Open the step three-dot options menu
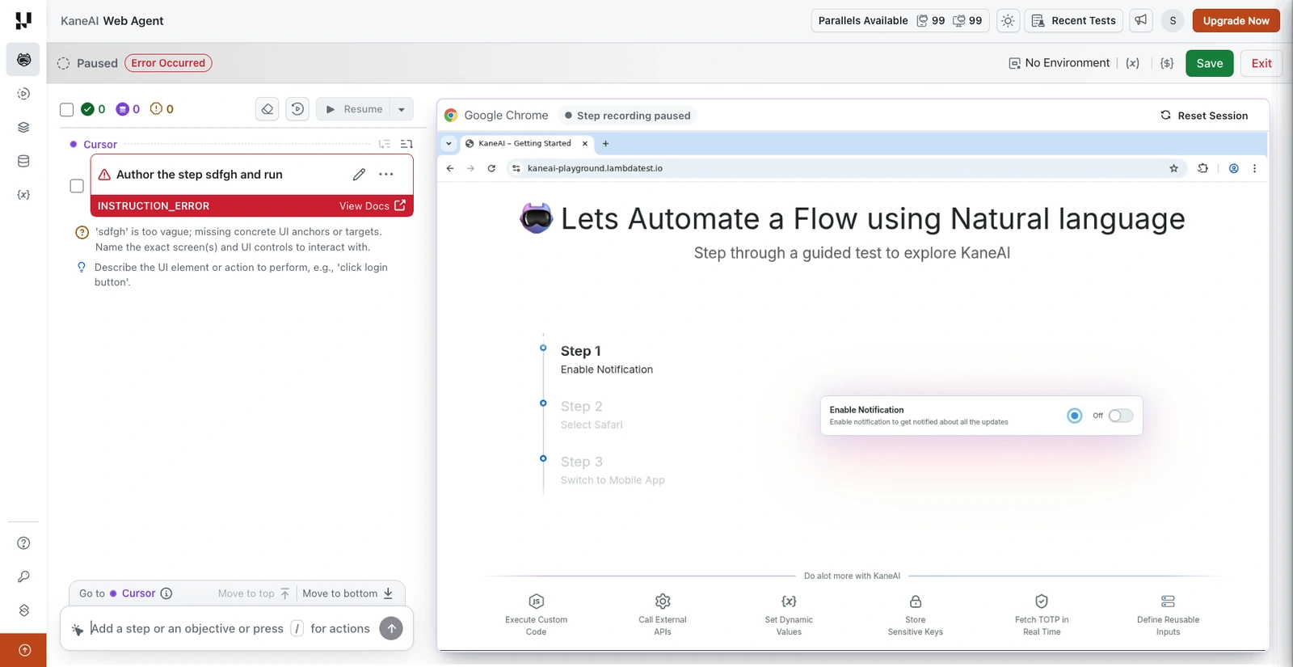 click(x=386, y=175)
